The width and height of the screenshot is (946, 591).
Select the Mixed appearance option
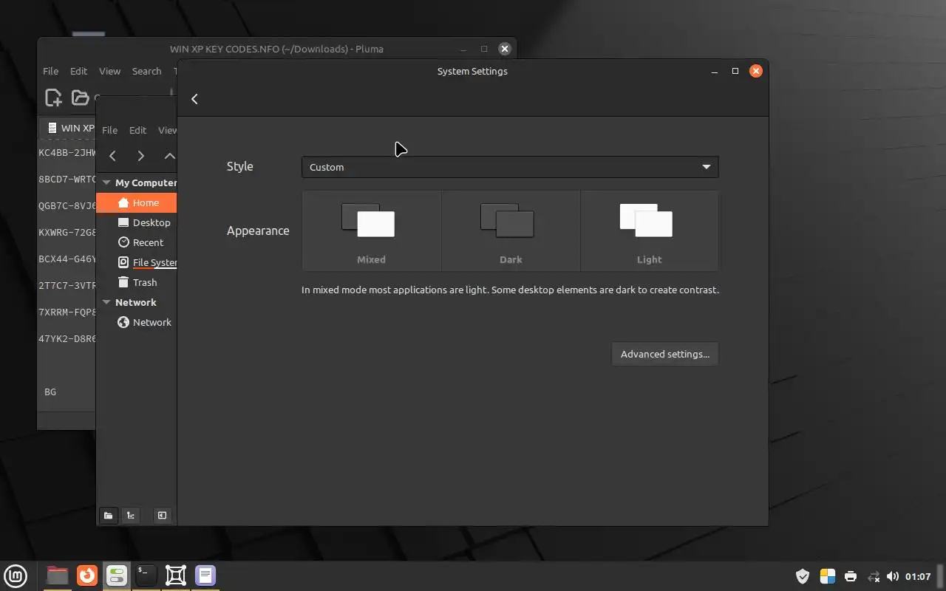[x=371, y=230]
